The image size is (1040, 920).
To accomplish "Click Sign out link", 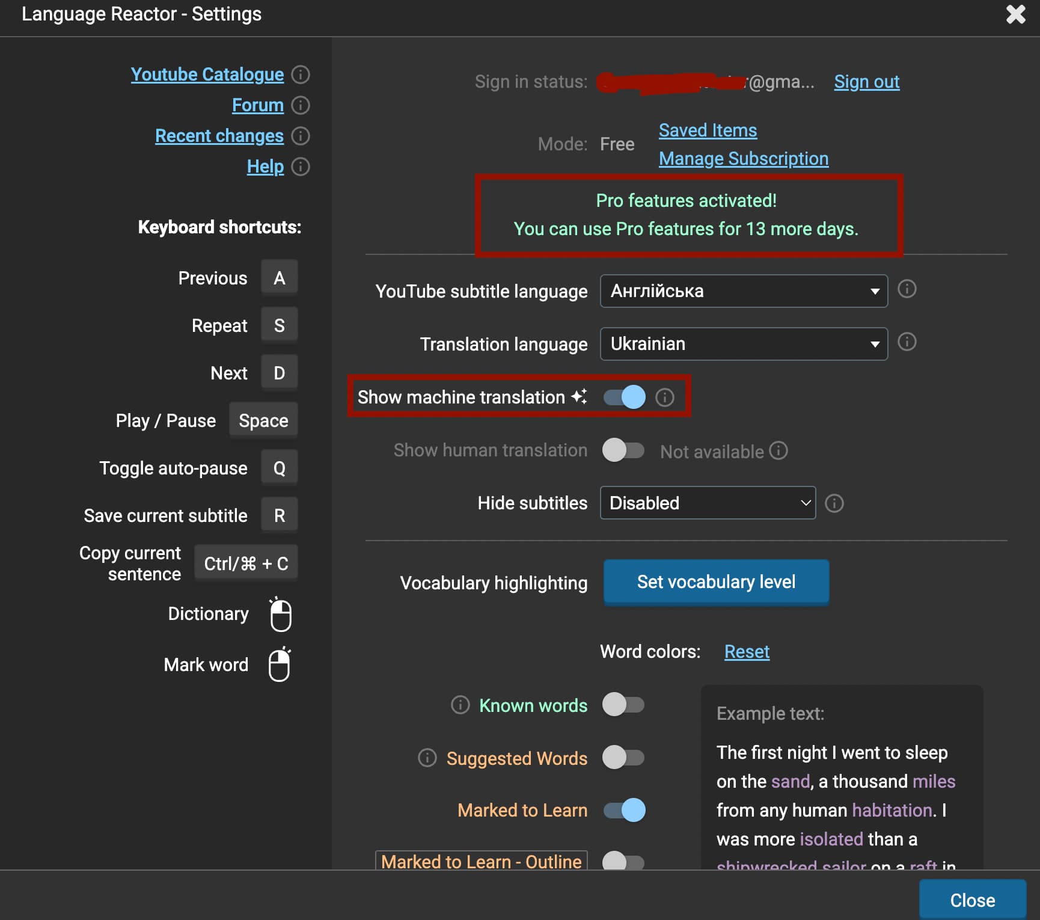I will (866, 82).
